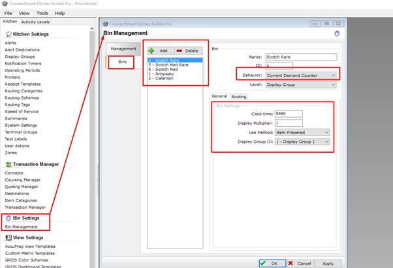The height and width of the screenshot is (268, 393).
Task: Click the Transaction Manager section icon
Action: (x=9, y=165)
